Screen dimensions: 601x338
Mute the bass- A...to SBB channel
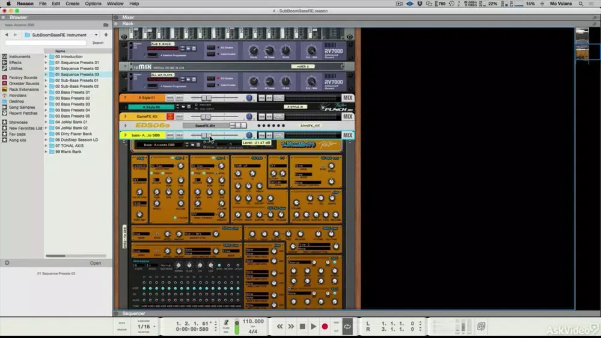coord(170,135)
